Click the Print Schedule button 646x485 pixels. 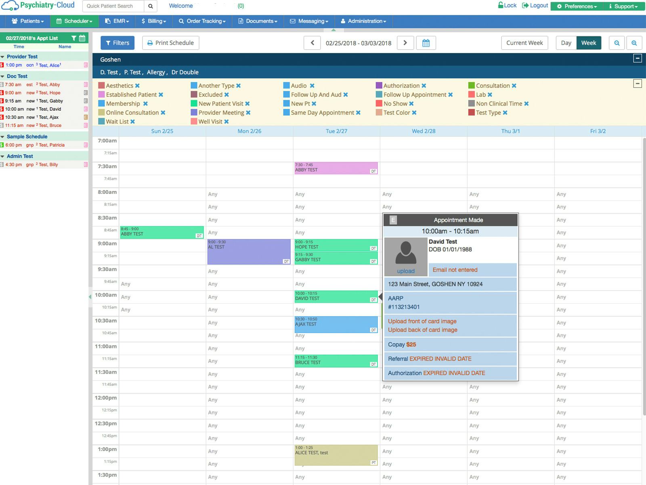170,43
